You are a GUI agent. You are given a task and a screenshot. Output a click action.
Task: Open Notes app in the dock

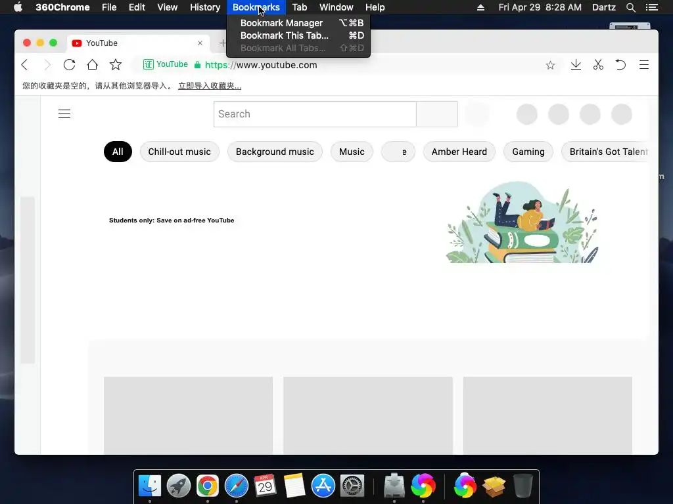[x=294, y=486]
